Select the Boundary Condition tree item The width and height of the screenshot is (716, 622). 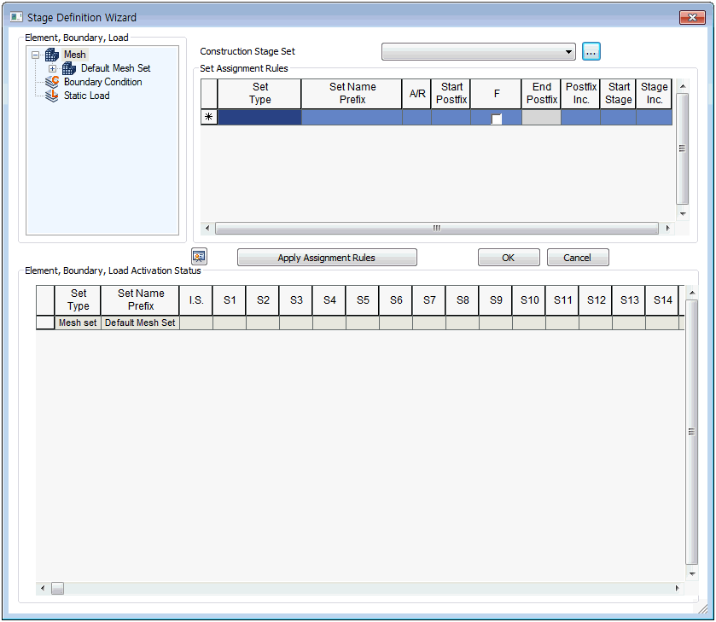click(x=102, y=82)
